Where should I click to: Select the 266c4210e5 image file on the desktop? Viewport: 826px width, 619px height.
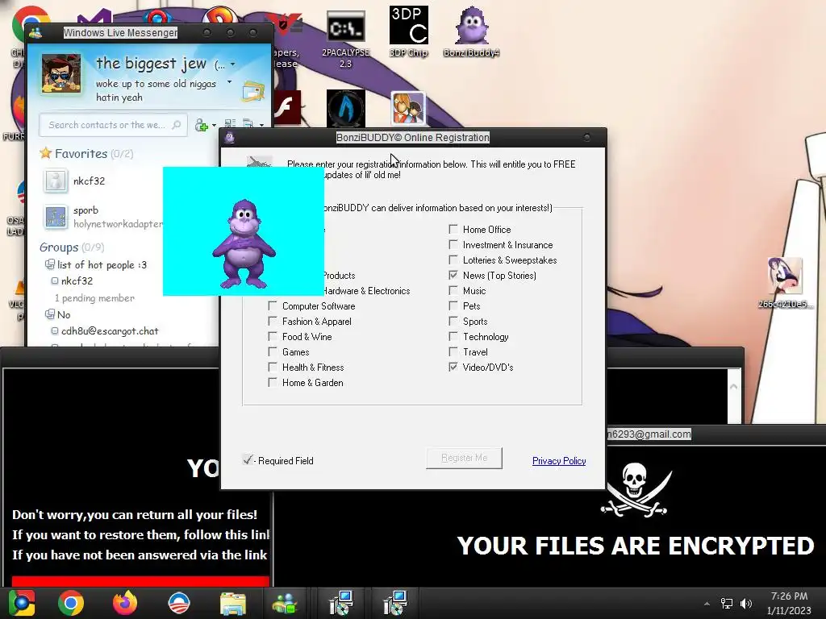click(785, 283)
